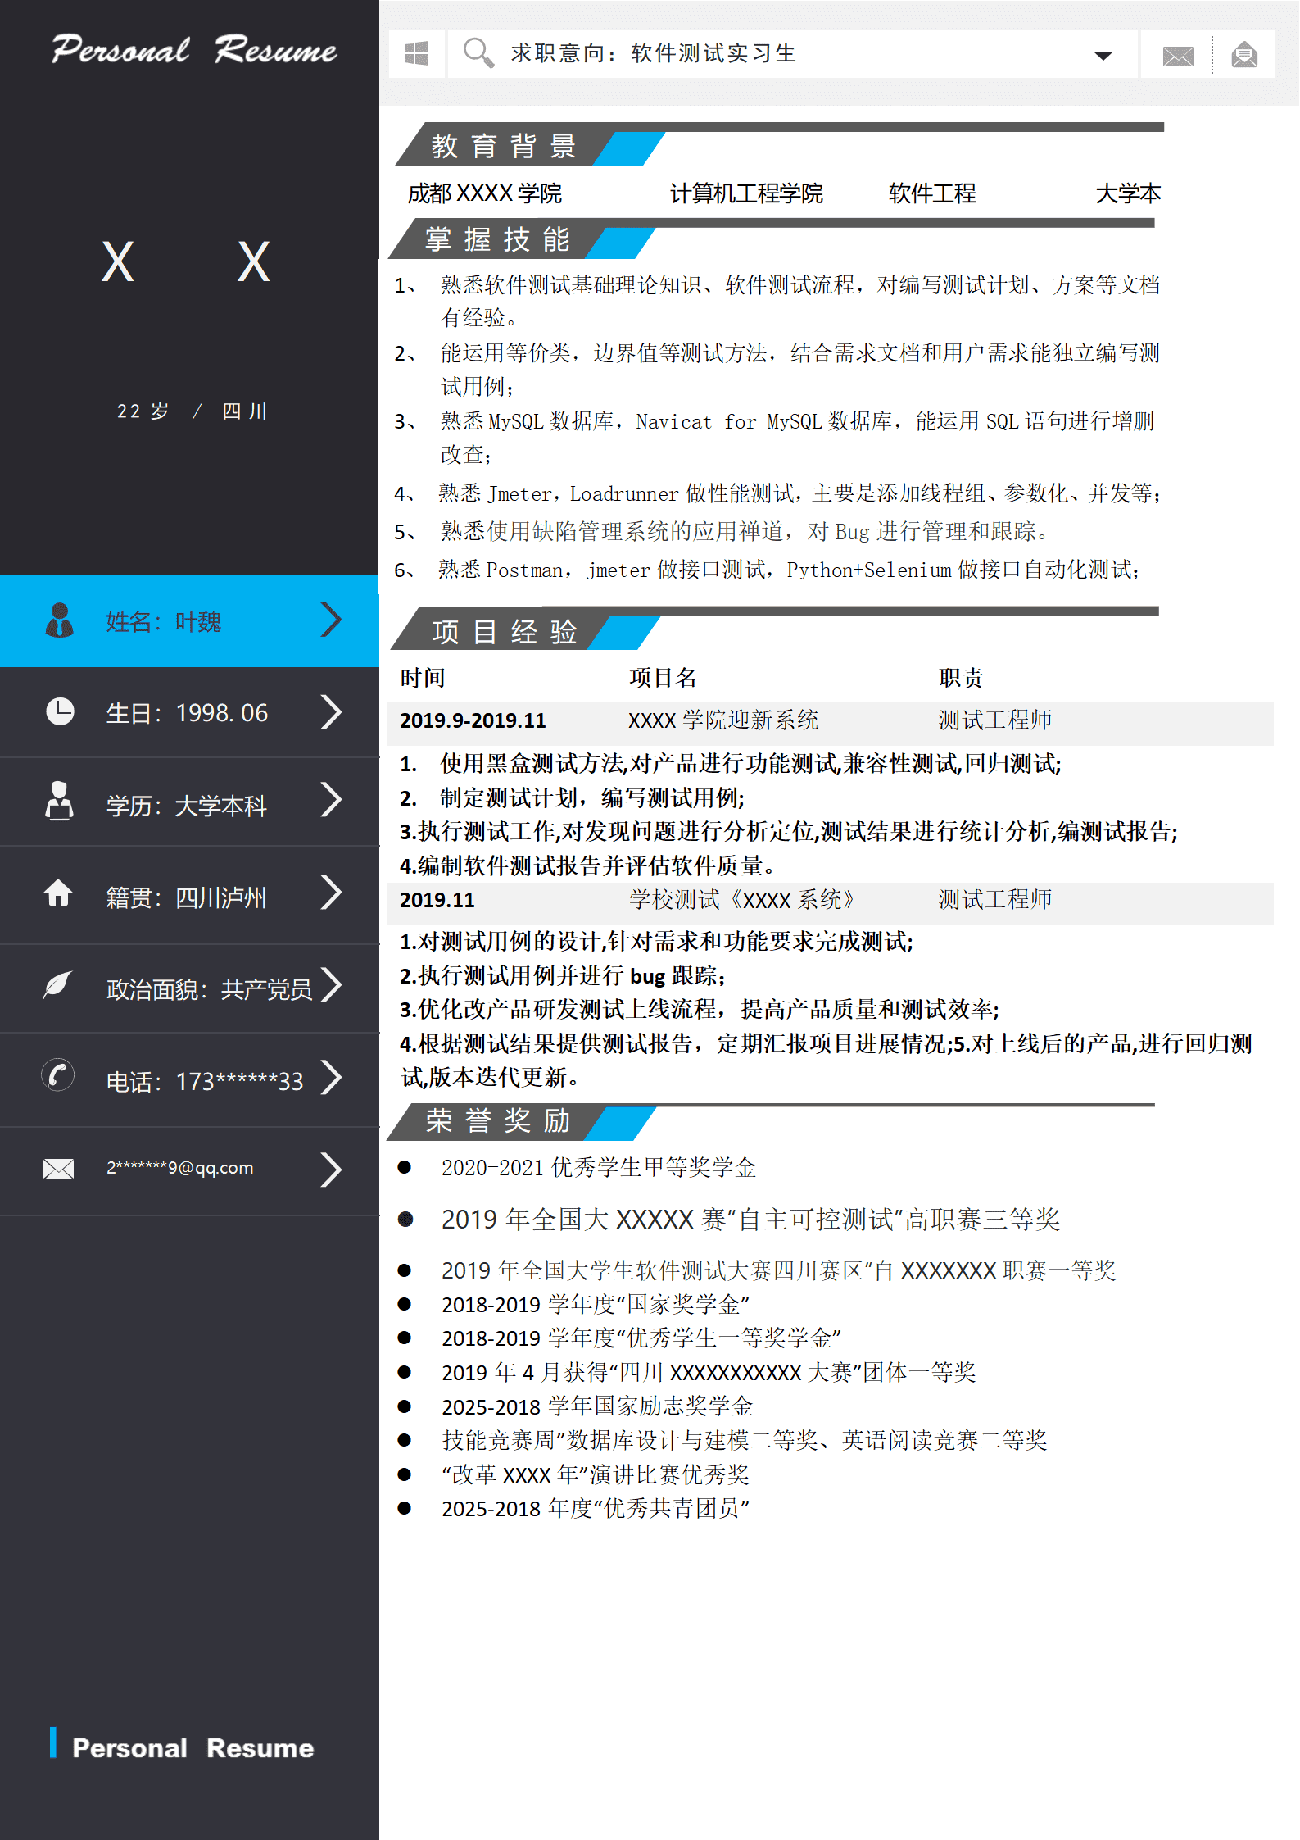Click 成都XXXX学院 in education row
Screen dimensions: 1300x1840
pyautogui.click(x=485, y=193)
